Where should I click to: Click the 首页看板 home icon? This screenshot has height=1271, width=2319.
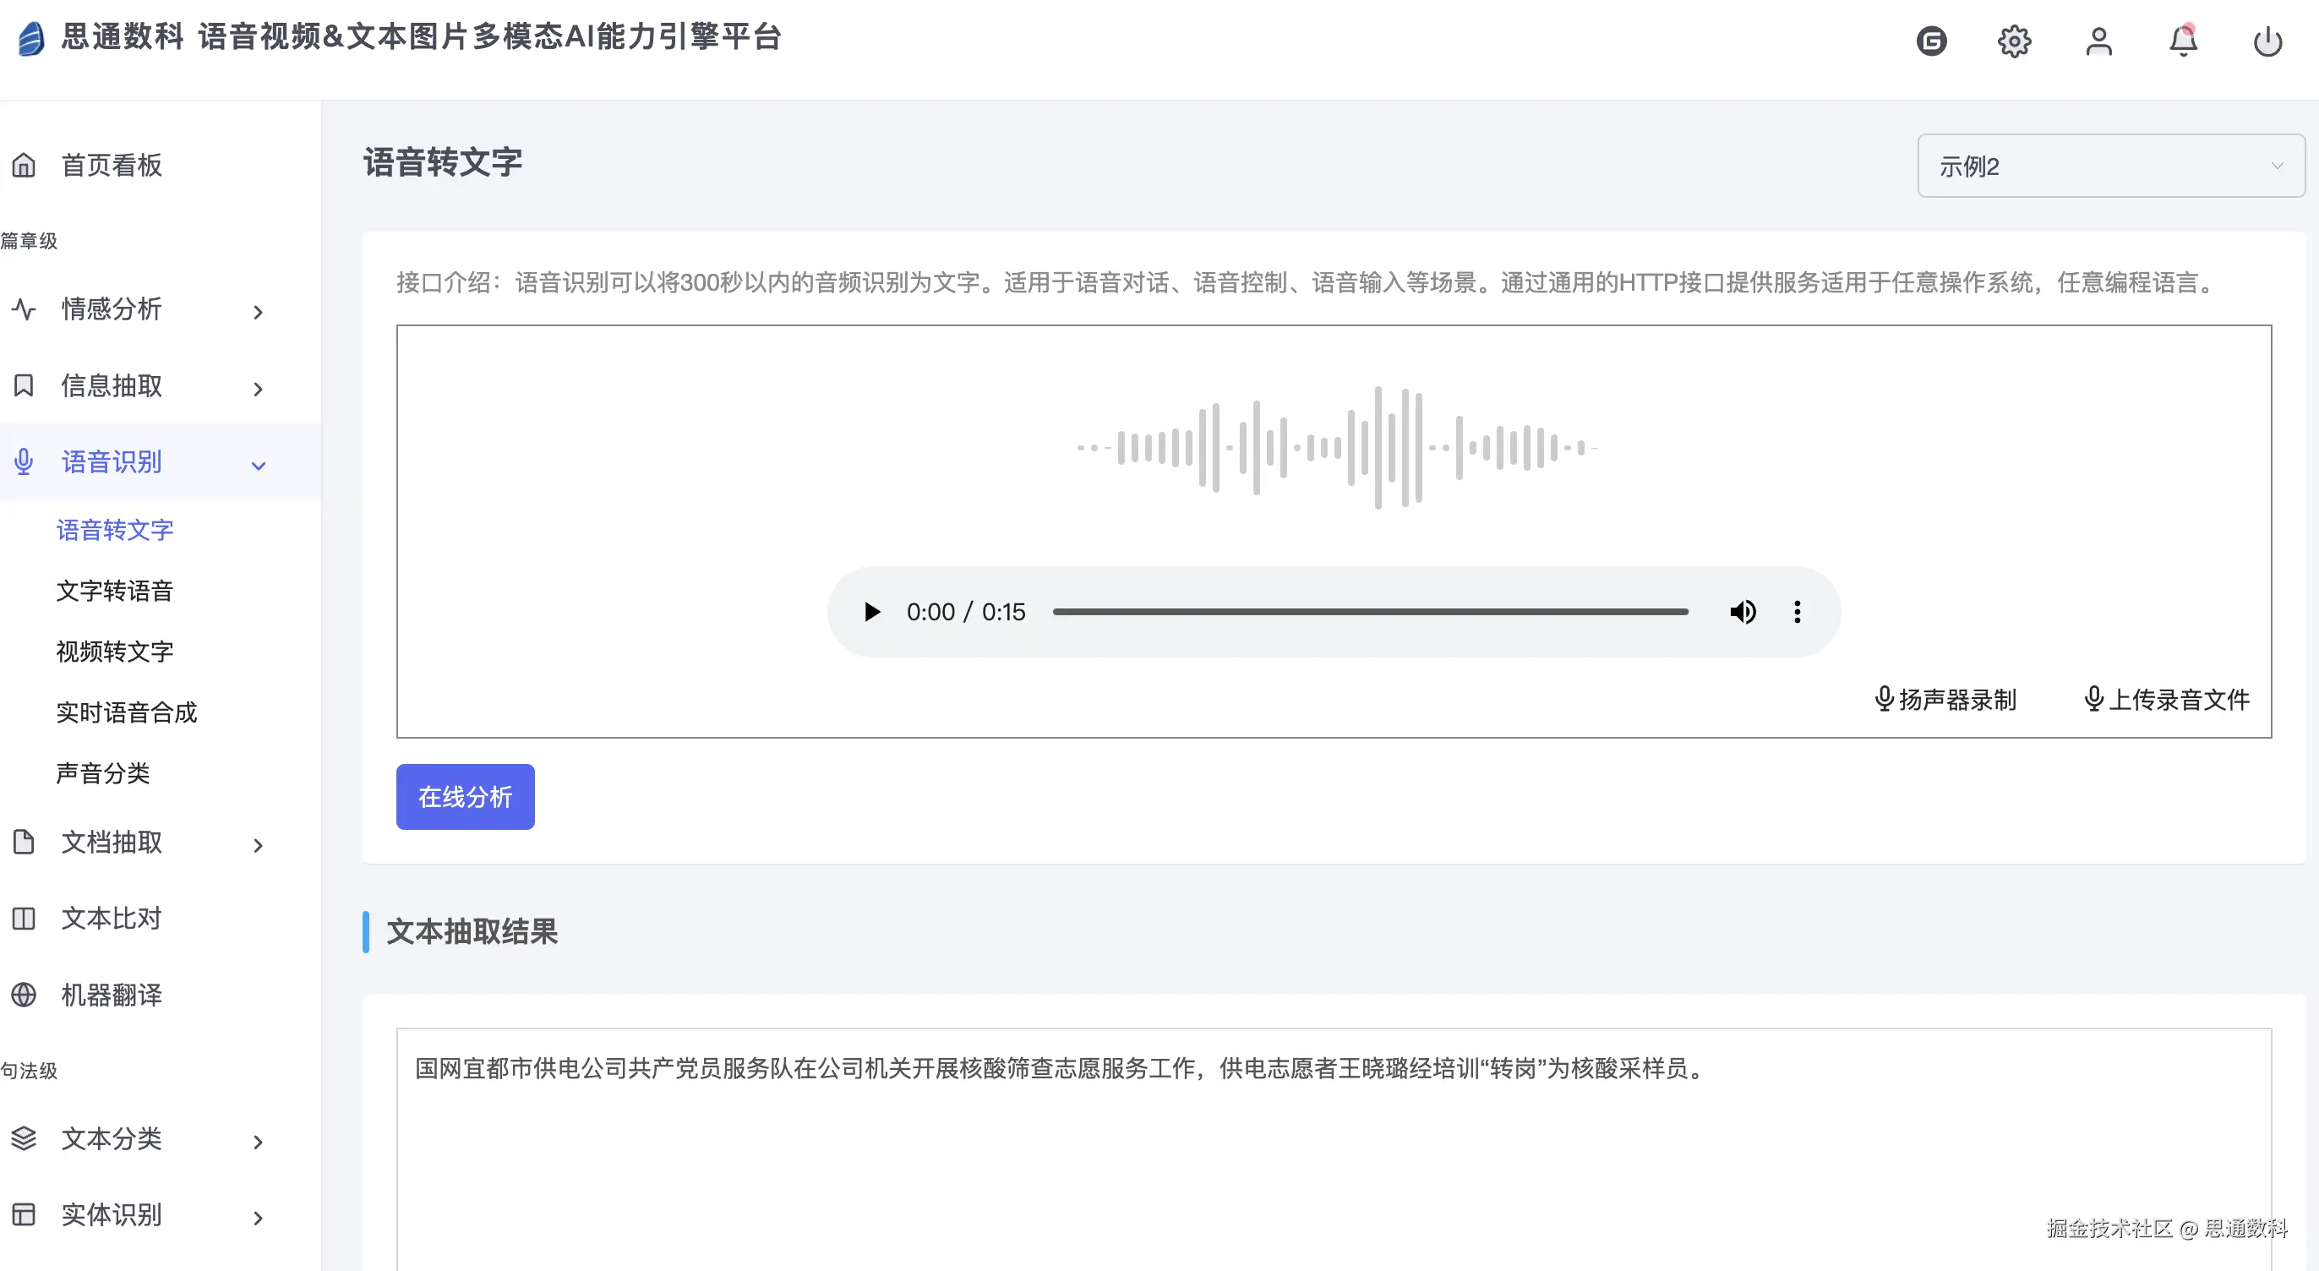pos(25,165)
